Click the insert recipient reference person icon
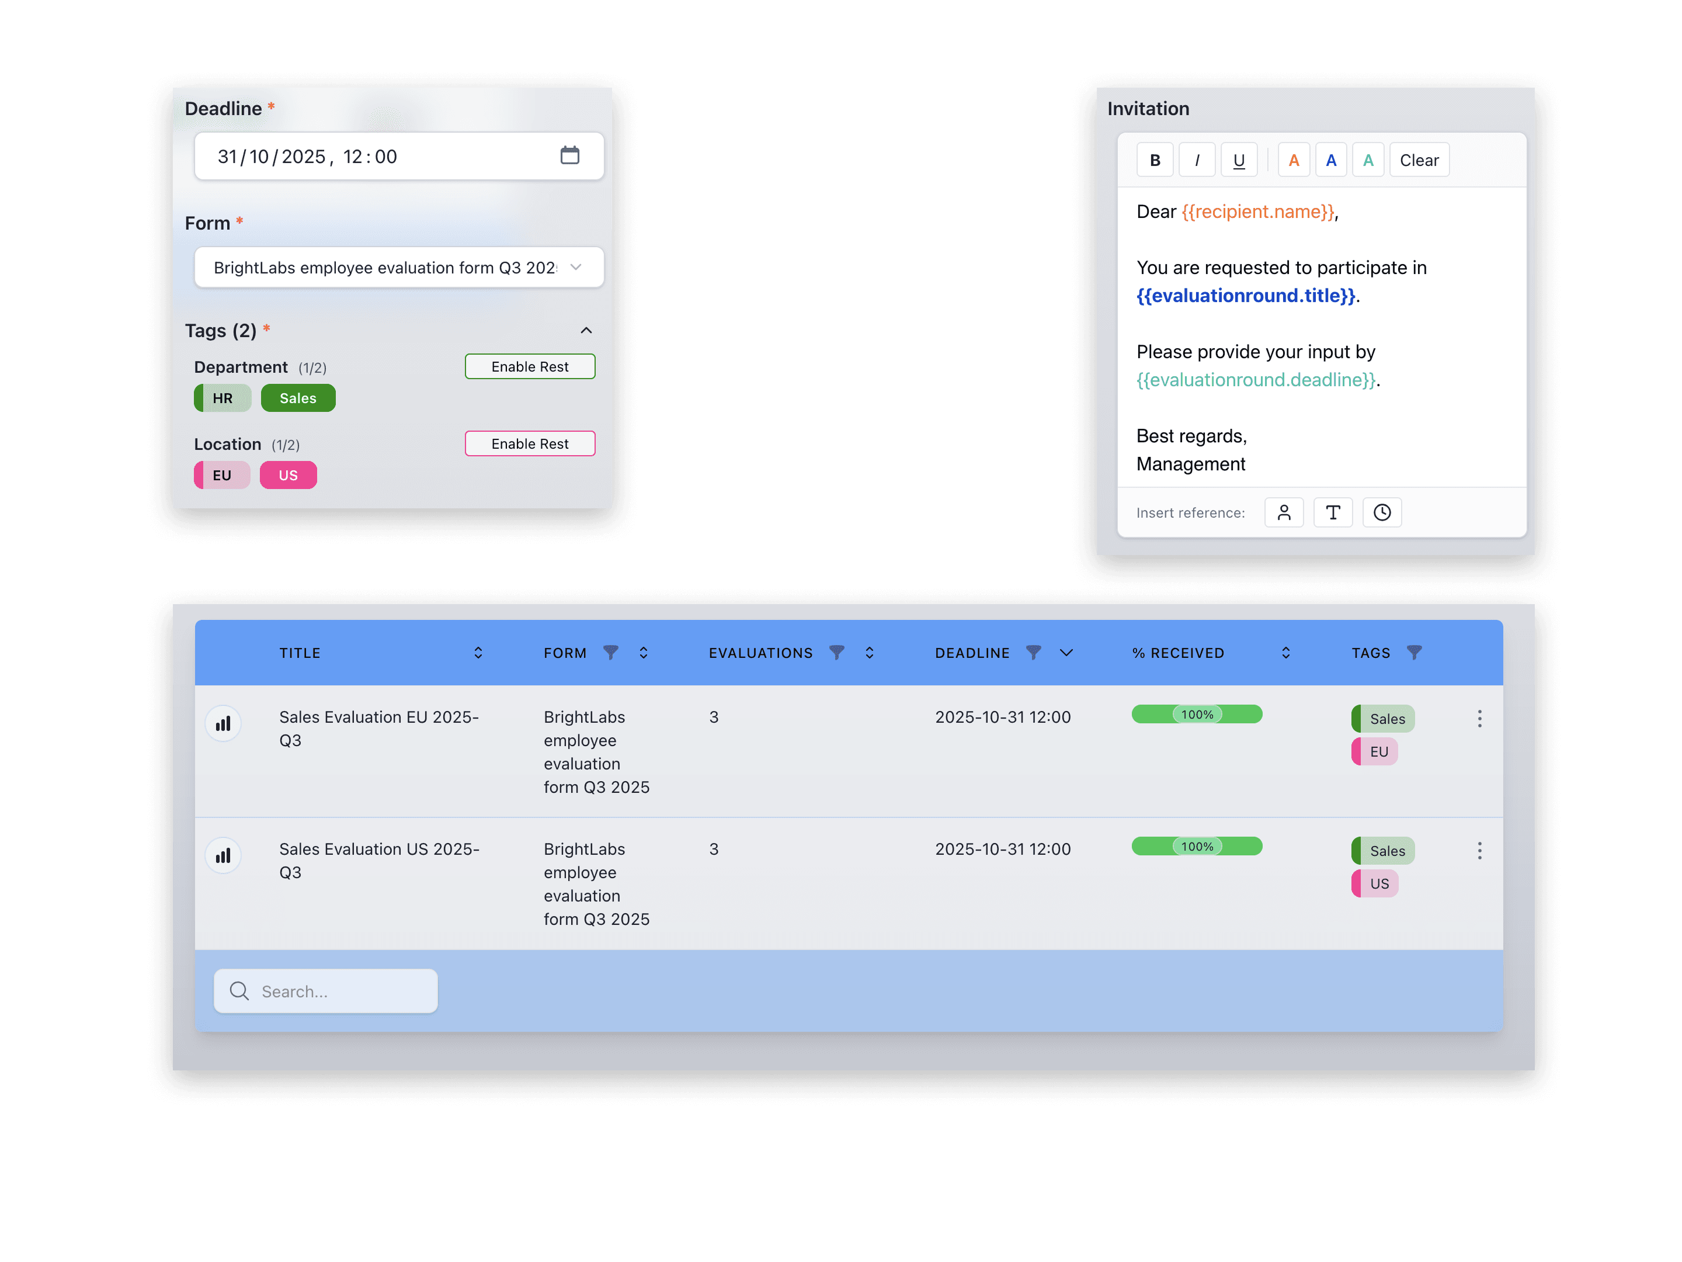The image size is (1682, 1262). click(x=1284, y=512)
